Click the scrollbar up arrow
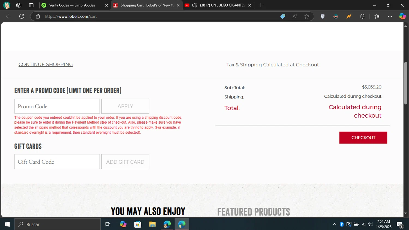This screenshot has height=230, width=409. 406,26
